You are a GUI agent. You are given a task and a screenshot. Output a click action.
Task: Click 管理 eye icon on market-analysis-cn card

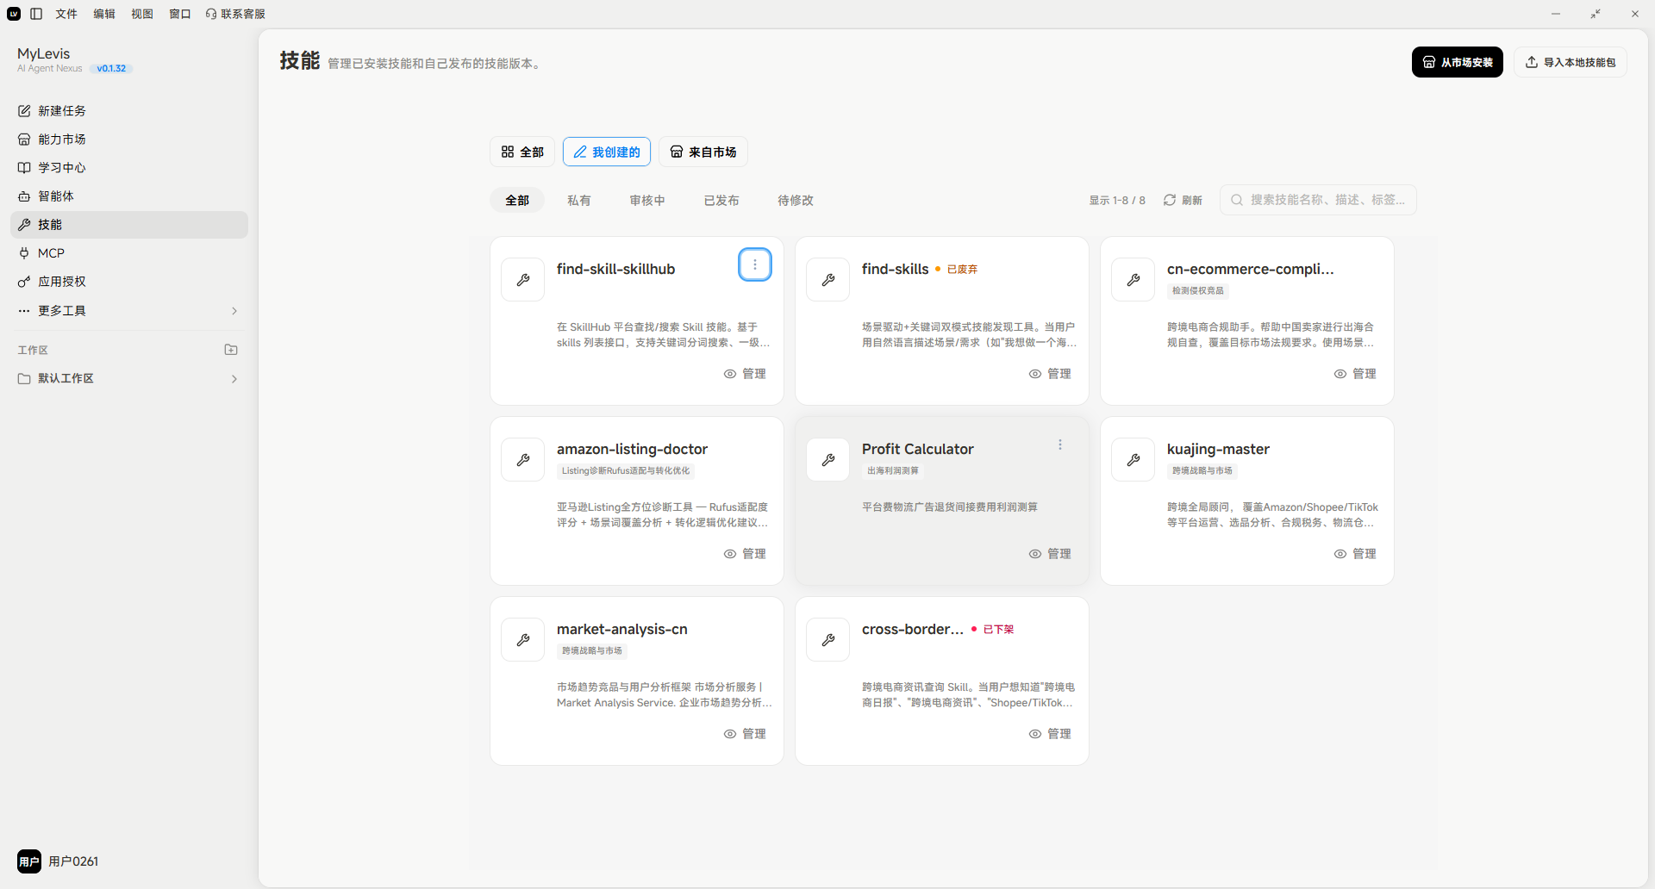[x=730, y=734]
